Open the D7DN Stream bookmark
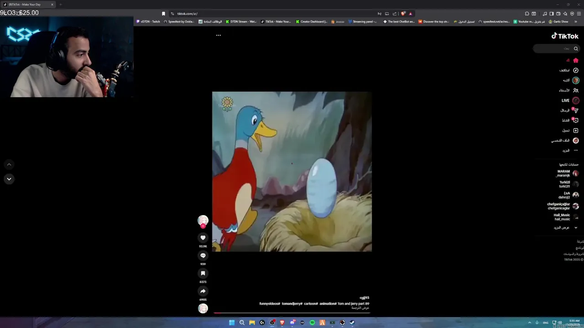The width and height of the screenshot is (584, 328). pyautogui.click(x=241, y=21)
